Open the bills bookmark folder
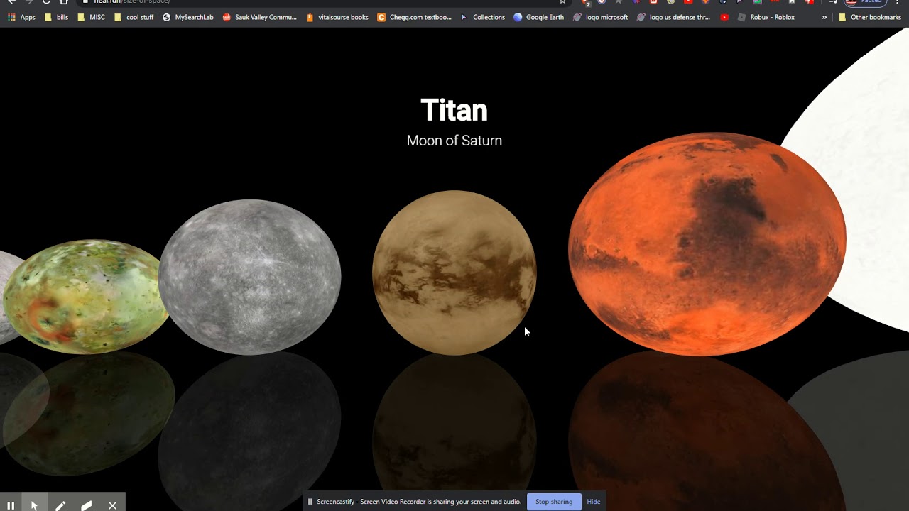Viewport: 909px width, 511px height. (56, 17)
